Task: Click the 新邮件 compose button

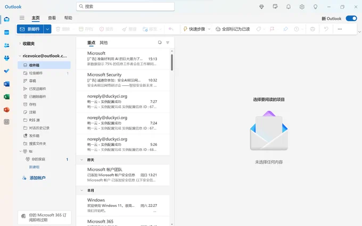Action: (x=30, y=29)
